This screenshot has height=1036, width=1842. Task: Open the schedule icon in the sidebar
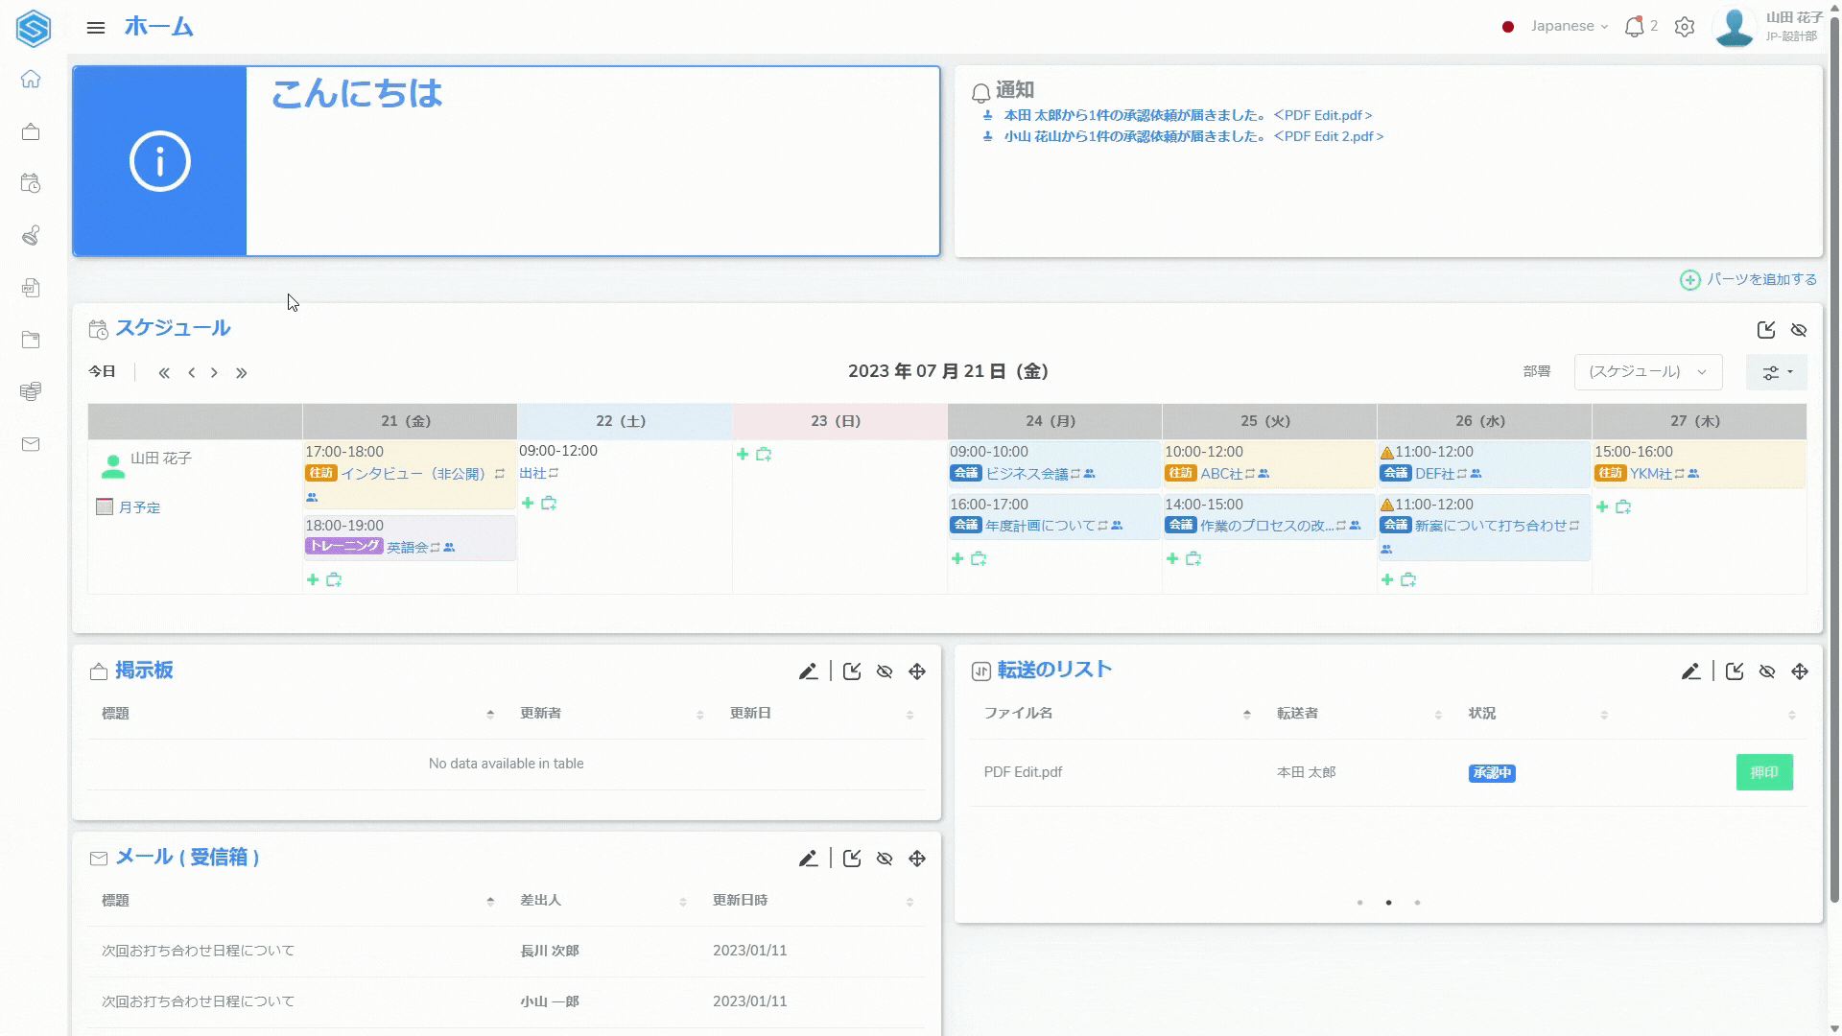[x=31, y=183]
